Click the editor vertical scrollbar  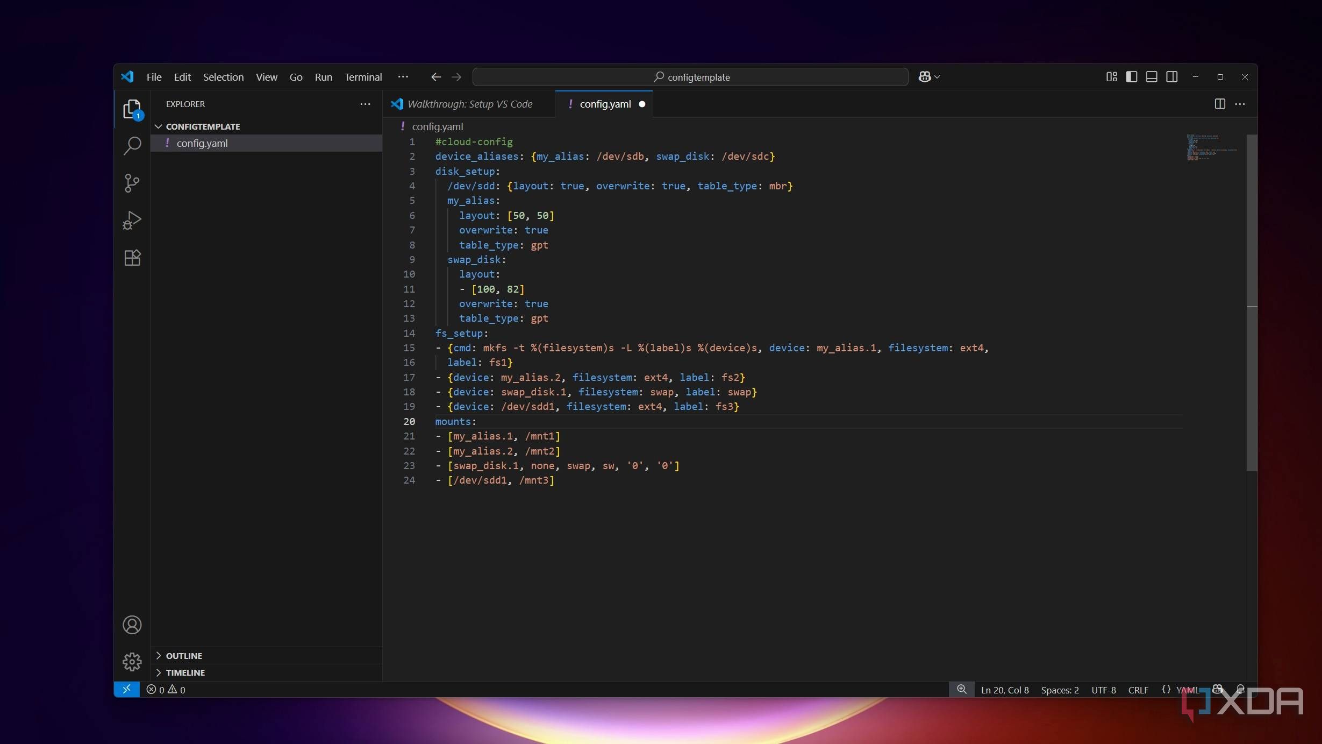1252,301
